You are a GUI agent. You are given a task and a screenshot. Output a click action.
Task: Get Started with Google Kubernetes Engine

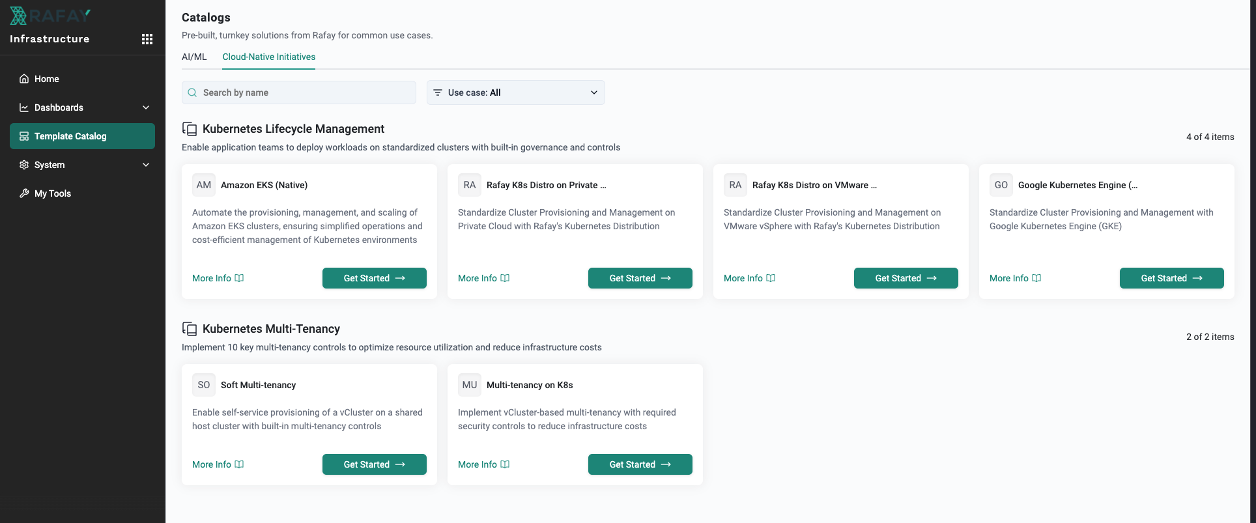[1172, 278]
